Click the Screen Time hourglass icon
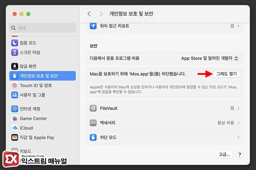This screenshot has height=170, width=256. [x=15, y=52]
